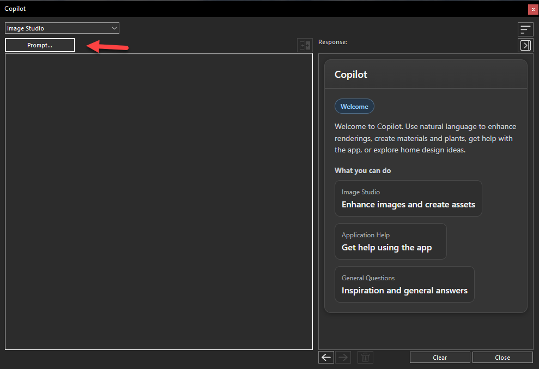Click the Prompt... button

(x=40, y=45)
